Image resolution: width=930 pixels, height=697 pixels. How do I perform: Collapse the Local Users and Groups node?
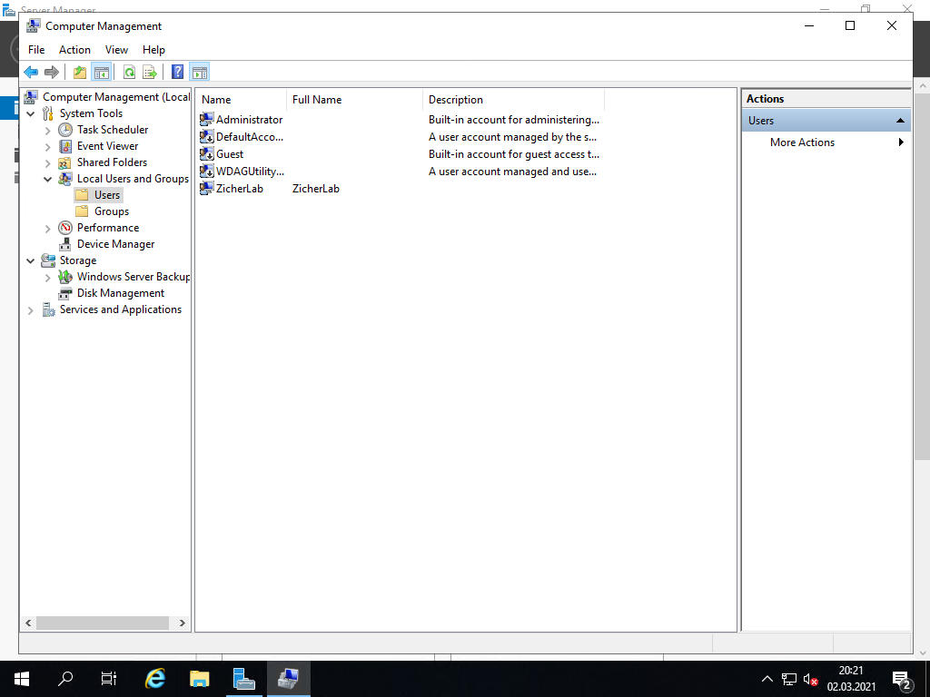click(x=48, y=180)
